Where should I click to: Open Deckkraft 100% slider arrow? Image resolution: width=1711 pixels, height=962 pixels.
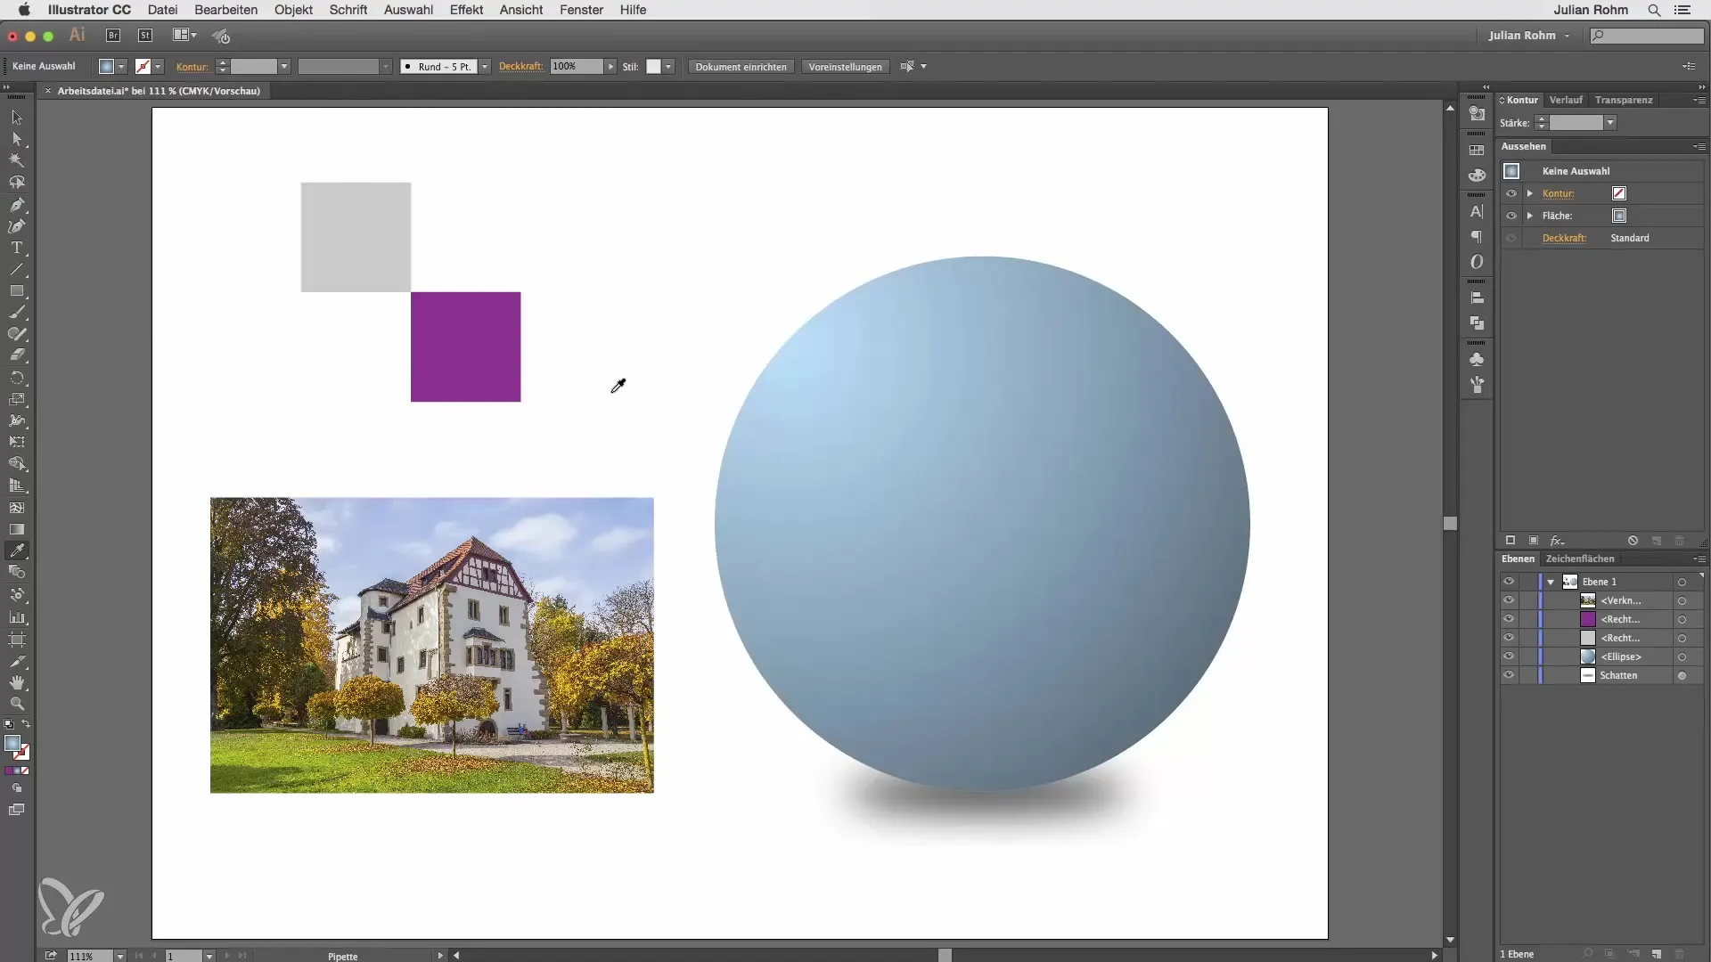click(610, 67)
